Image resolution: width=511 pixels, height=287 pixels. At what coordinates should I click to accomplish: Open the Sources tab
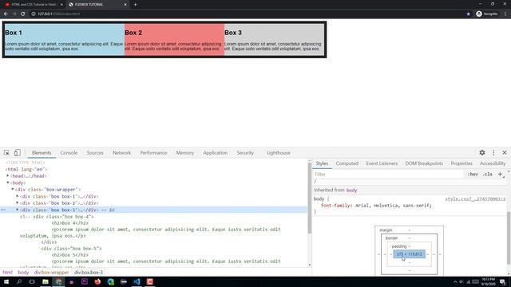click(x=95, y=152)
